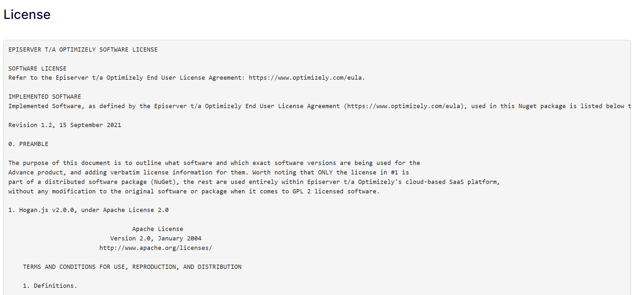
Task: Click the Version 2.0, January 2004 line
Action: (156, 238)
